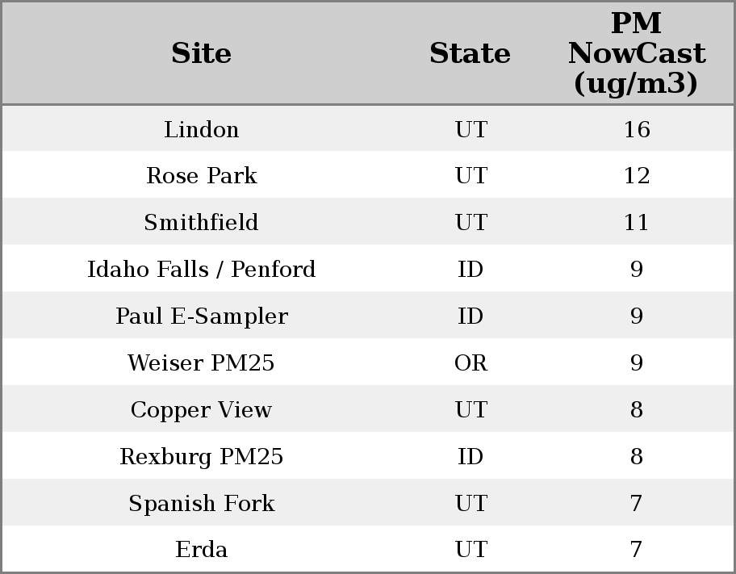Click the Rose Park site name
736x574 pixels.
click(x=201, y=176)
